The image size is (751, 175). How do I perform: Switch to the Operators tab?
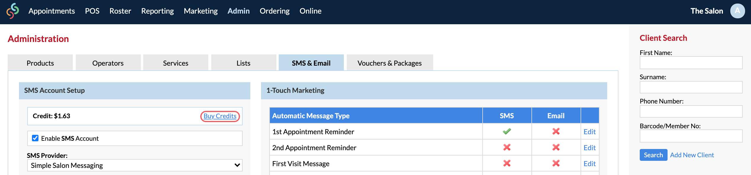pos(108,63)
